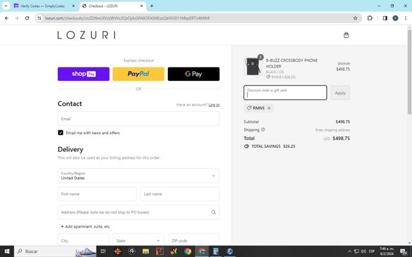Open Chrome's three-dot menu
The height and width of the screenshot is (257, 412).
[x=406, y=18]
